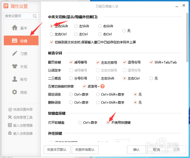This screenshot has width=190, height=158.
Task: Select 左右Shift for Chinese-English switch
Action: coord(51,26)
